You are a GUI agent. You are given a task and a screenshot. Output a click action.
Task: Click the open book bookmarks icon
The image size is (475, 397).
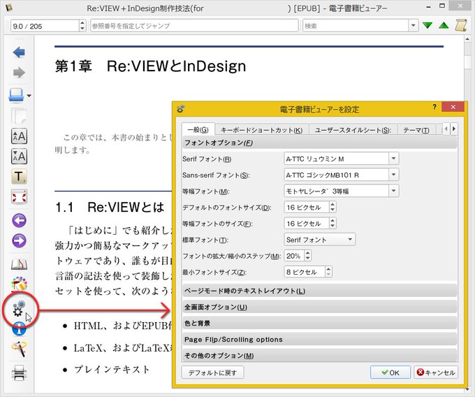coord(19,264)
